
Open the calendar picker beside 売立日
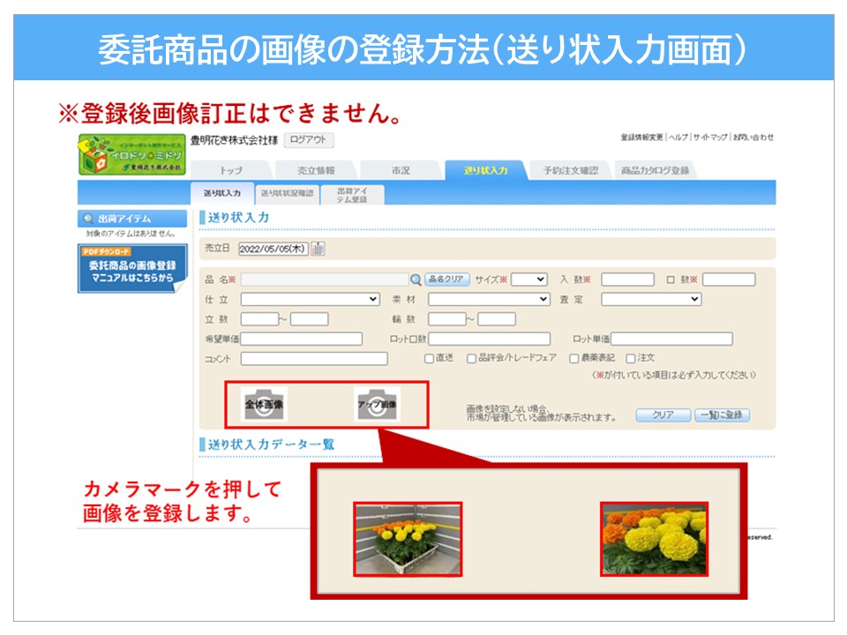point(318,249)
